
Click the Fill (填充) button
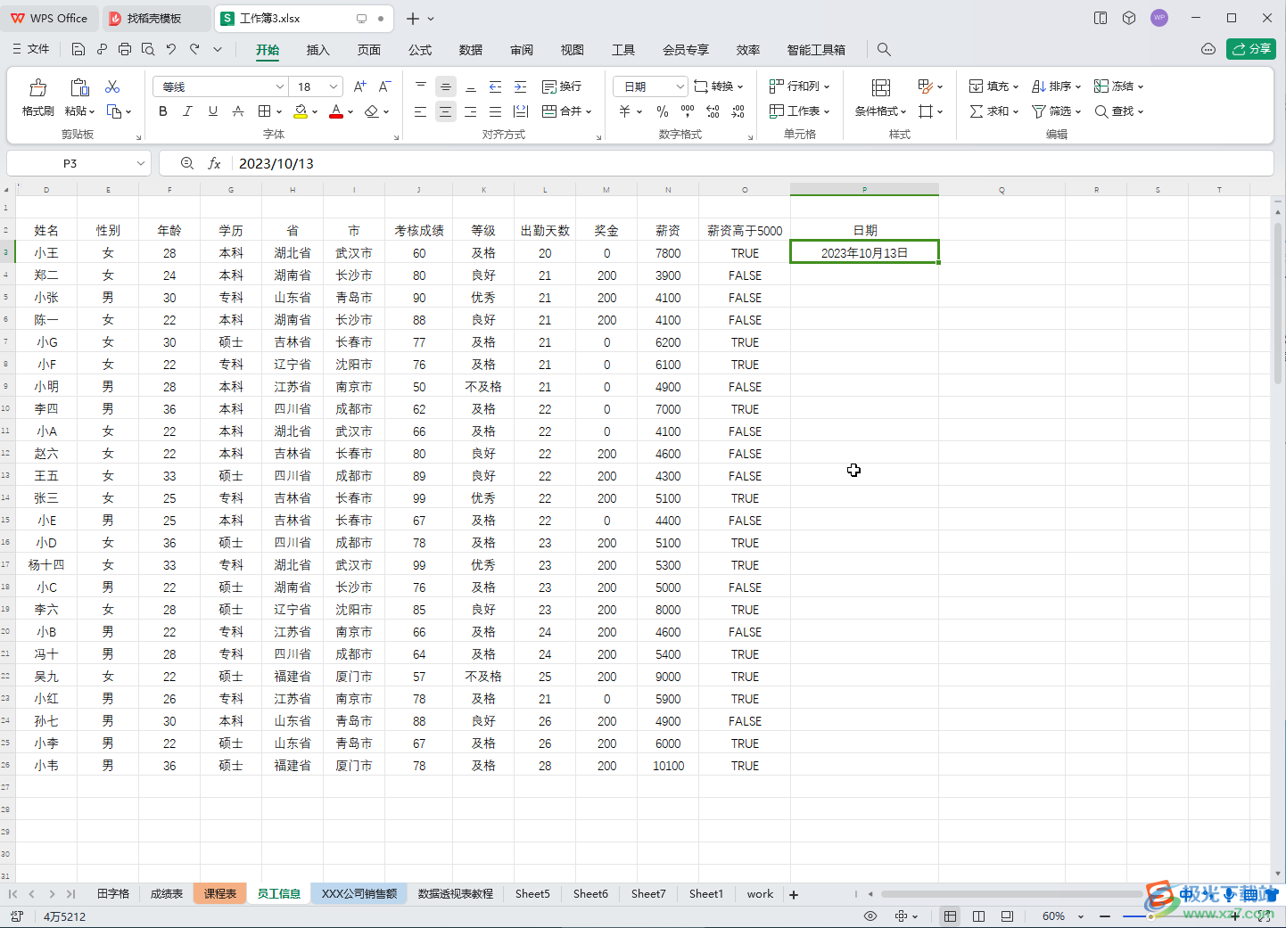pyautogui.click(x=993, y=86)
